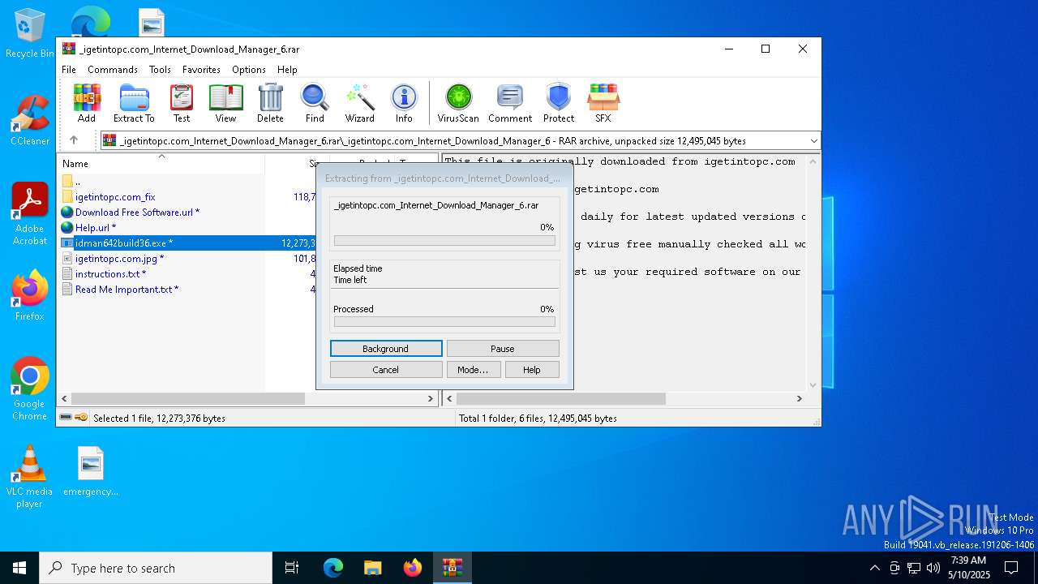The height and width of the screenshot is (584, 1038).
Task: Click the Info toolbar icon
Action: (404, 103)
